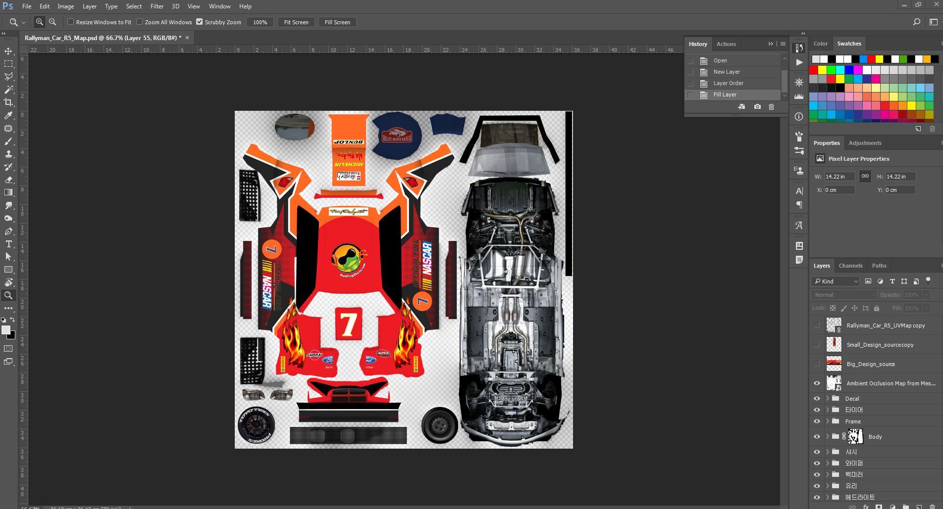
Task: Hide the Decal layer group
Action: [817, 399]
